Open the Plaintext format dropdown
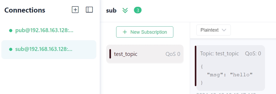 (x=214, y=30)
